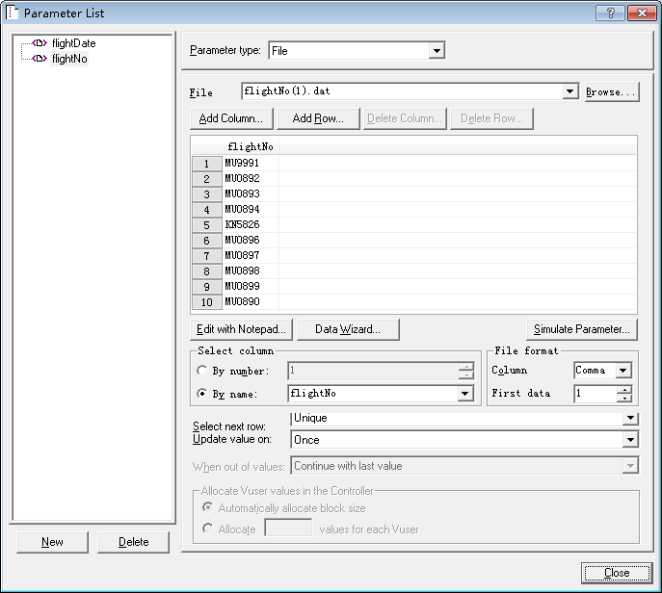The height and width of the screenshot is (593, 662).
Task: Select row header number 8
Action: (x=207, y=271)
